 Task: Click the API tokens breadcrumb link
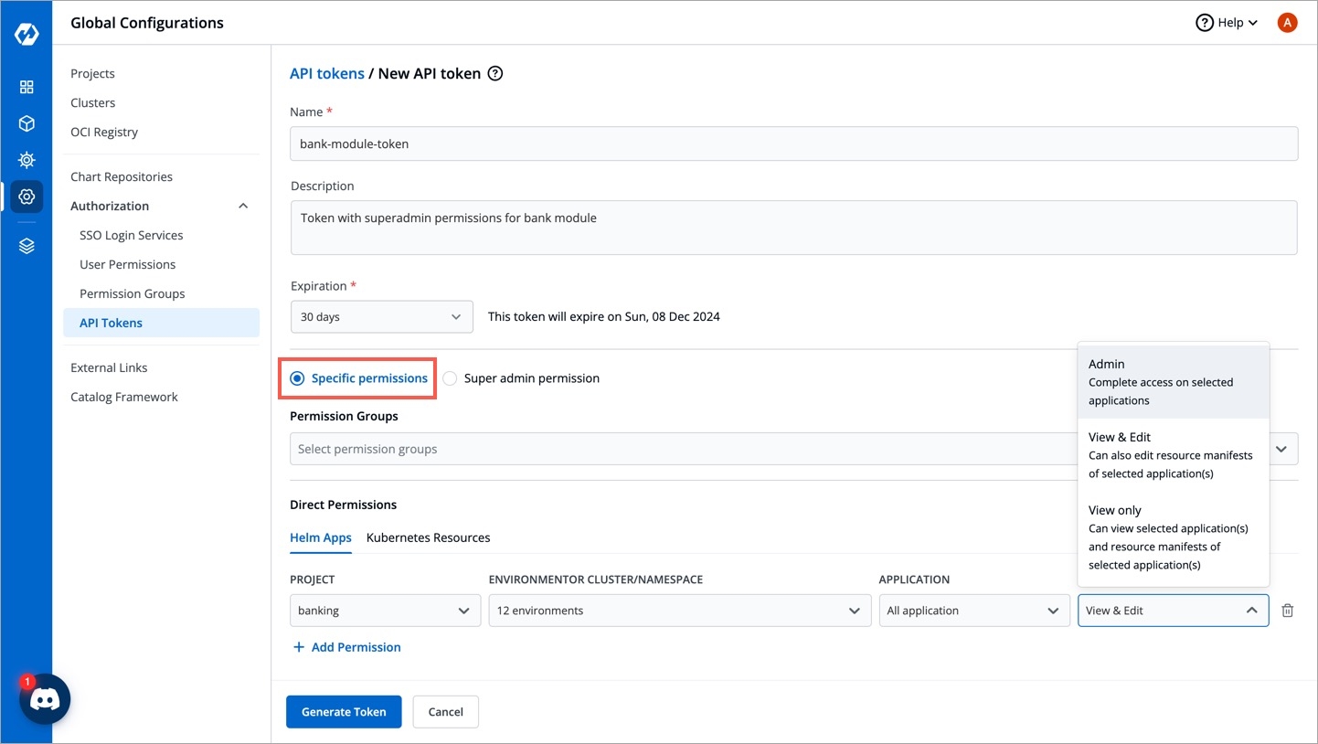(x=326, y=74)
